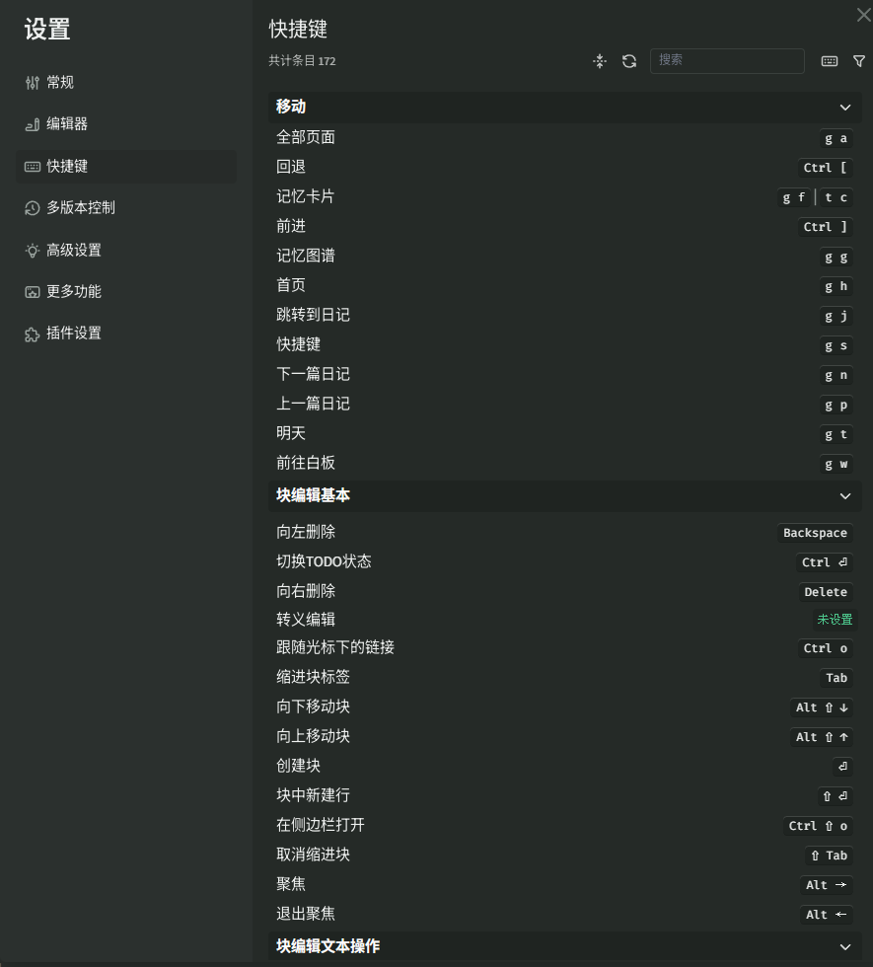
Task: Open the shortcut filter funnel icon
Action: 859,61
